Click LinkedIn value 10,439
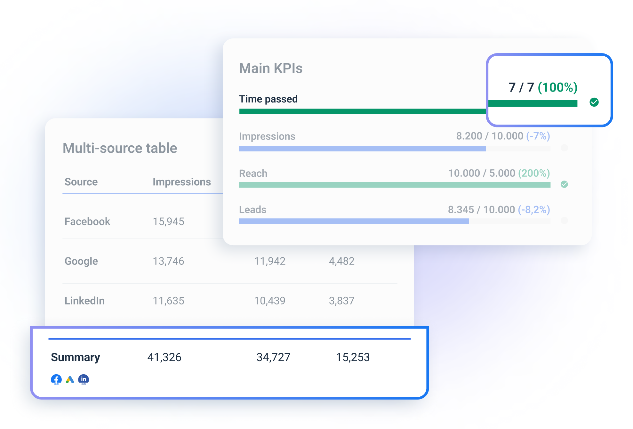 click(269, 301)
